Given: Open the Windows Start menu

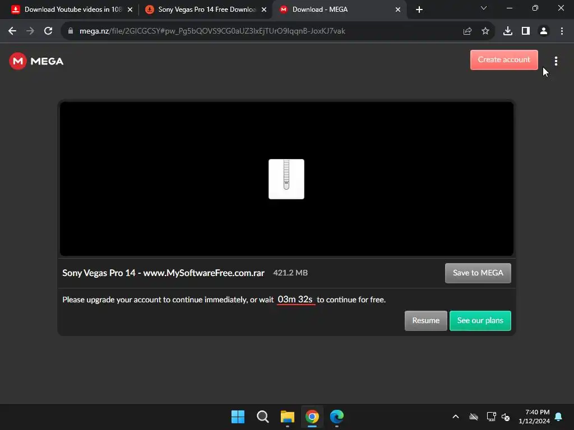Looking at the screenshot, I should point(238,417).
